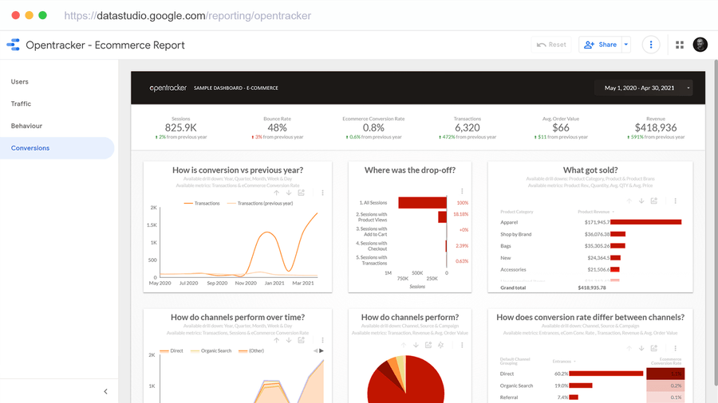Collapse the left navigation panel
Viewport: 718px width, 403px height.
coord(105,391)
